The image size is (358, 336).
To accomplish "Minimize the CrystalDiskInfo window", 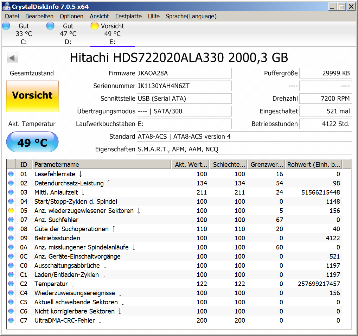I will [x=333, y=7].
